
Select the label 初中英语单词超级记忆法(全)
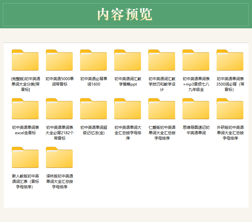pos(94,130)
